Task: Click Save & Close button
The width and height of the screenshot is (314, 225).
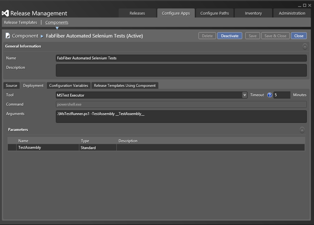Action: 275,36
